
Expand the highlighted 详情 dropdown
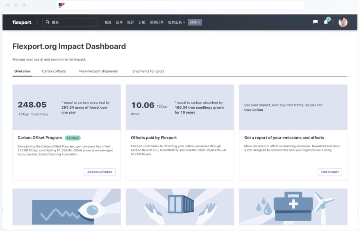(x=195, y=22)
